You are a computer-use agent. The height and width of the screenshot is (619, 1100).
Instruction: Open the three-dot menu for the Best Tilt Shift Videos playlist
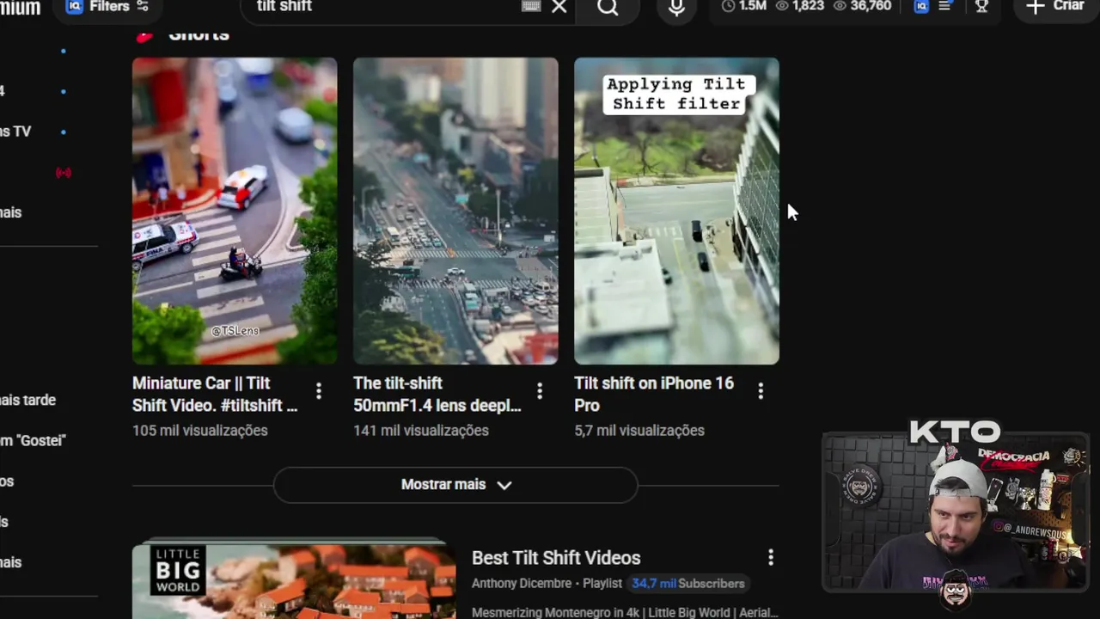tap(771, 558)
